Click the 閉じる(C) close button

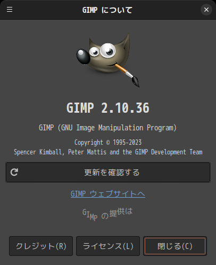point(175,246)
